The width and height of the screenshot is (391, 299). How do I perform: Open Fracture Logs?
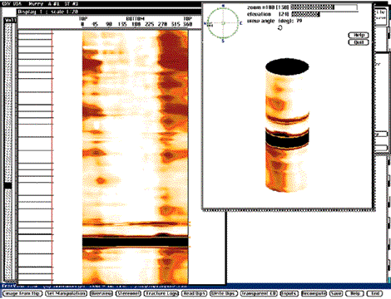pos(161,293)
